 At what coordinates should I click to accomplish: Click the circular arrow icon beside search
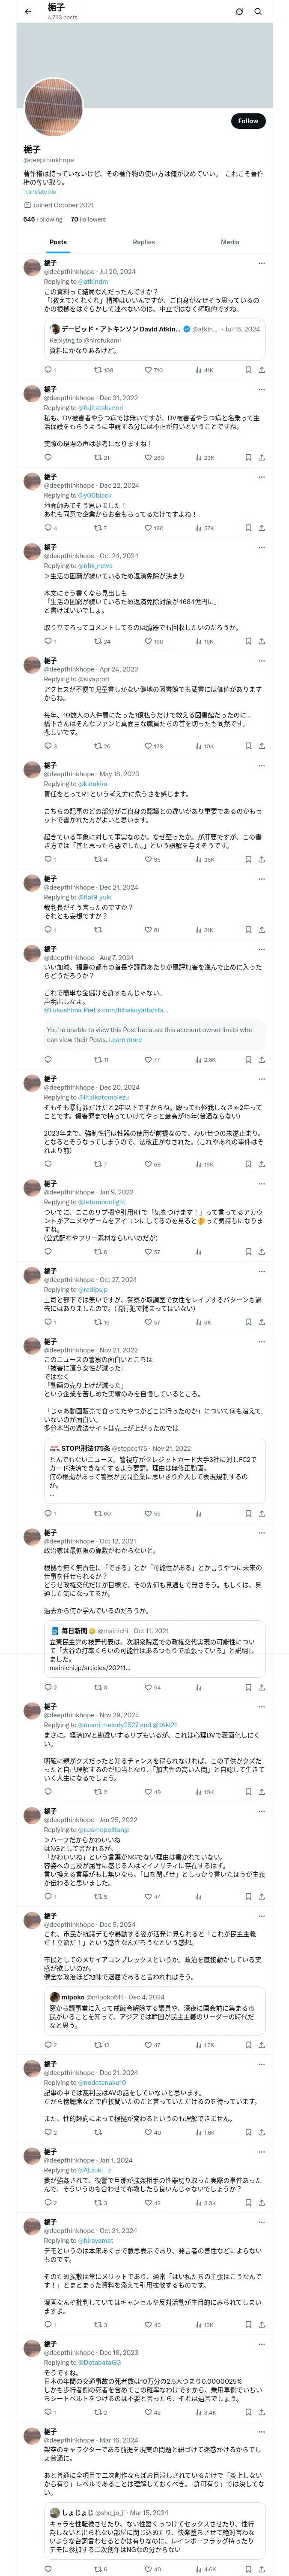239,11
